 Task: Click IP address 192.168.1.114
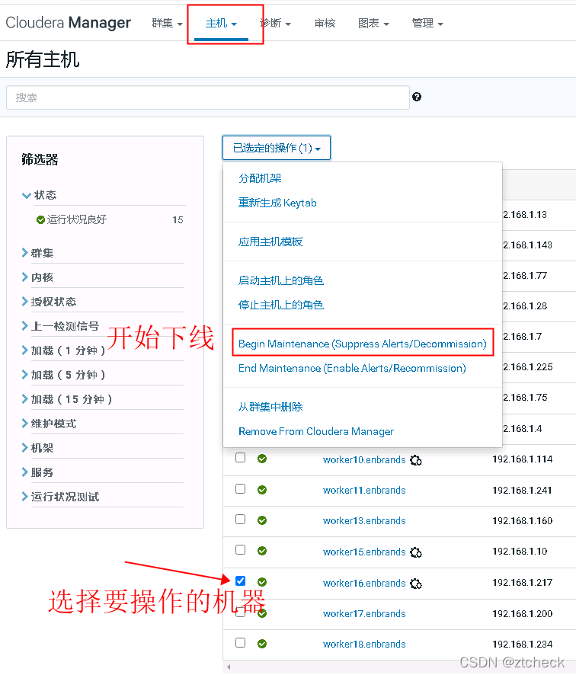click(x=522, y=459)
